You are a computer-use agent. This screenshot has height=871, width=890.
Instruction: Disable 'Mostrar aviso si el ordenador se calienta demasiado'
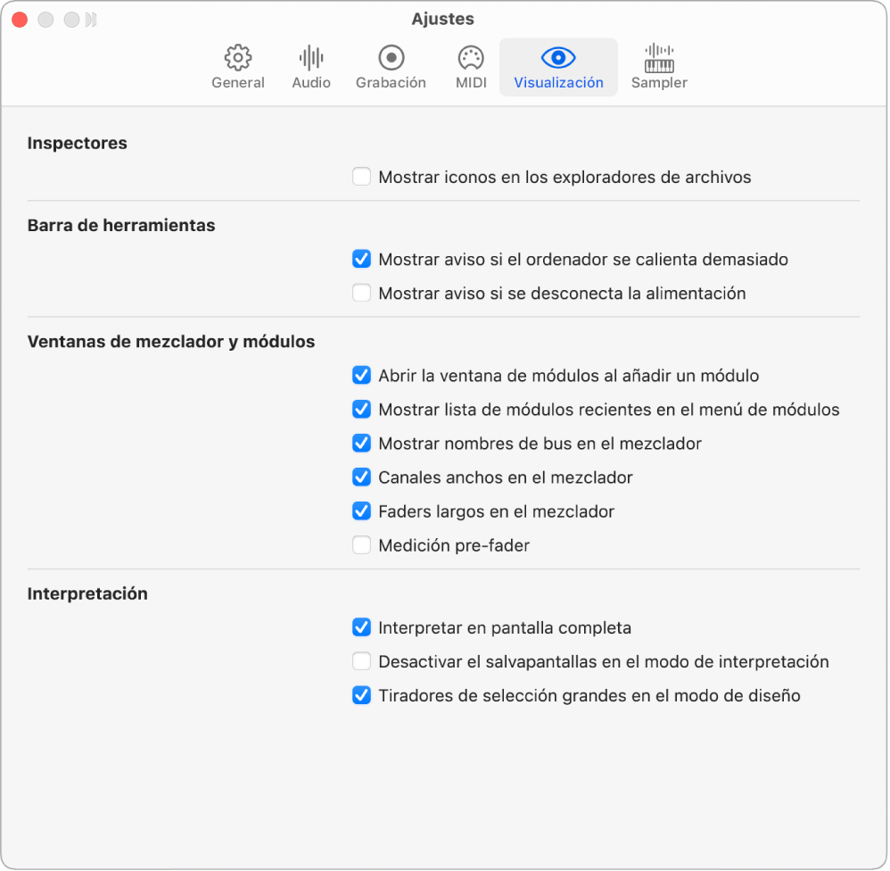pos(361,259)
